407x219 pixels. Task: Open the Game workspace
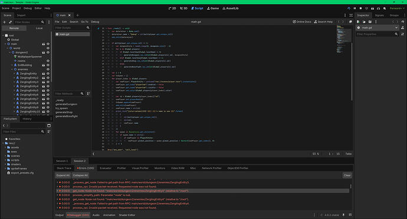point(213,8)
